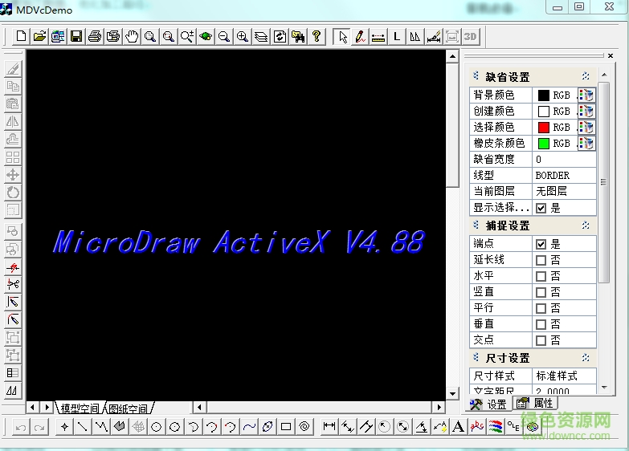Select the Ellipse drawing tool

tap(268, 427)
